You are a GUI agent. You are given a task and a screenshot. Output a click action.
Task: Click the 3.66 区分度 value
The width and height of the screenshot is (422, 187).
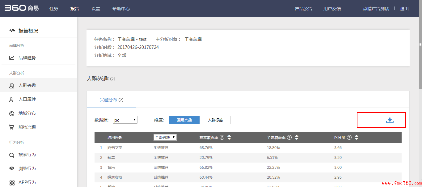(338, 148)
